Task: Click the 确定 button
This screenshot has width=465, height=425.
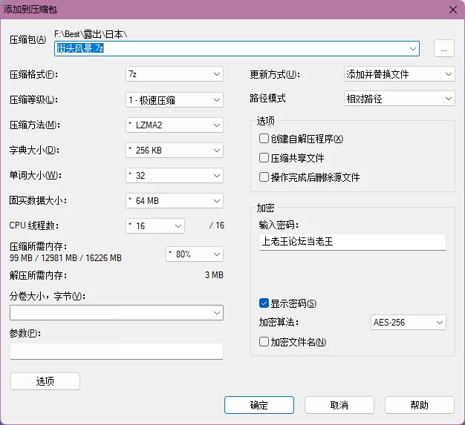Action: click(x=259, y=405)
